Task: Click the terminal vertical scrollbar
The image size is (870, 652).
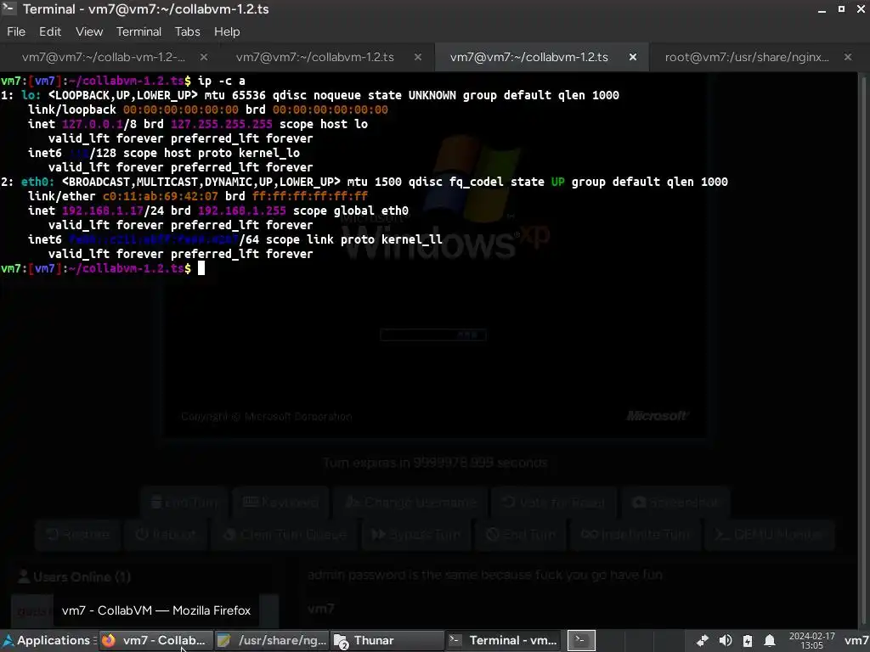Action: coord(863,351)
